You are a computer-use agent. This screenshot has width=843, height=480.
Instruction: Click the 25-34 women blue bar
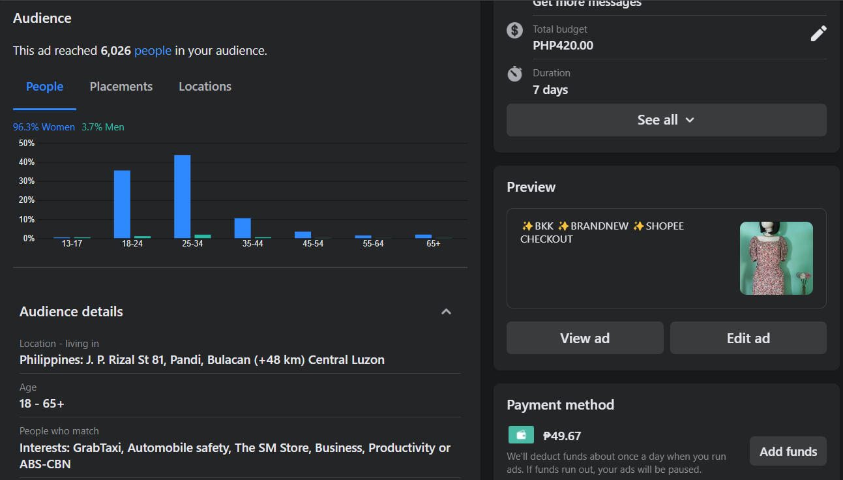[x=183, y=196]
